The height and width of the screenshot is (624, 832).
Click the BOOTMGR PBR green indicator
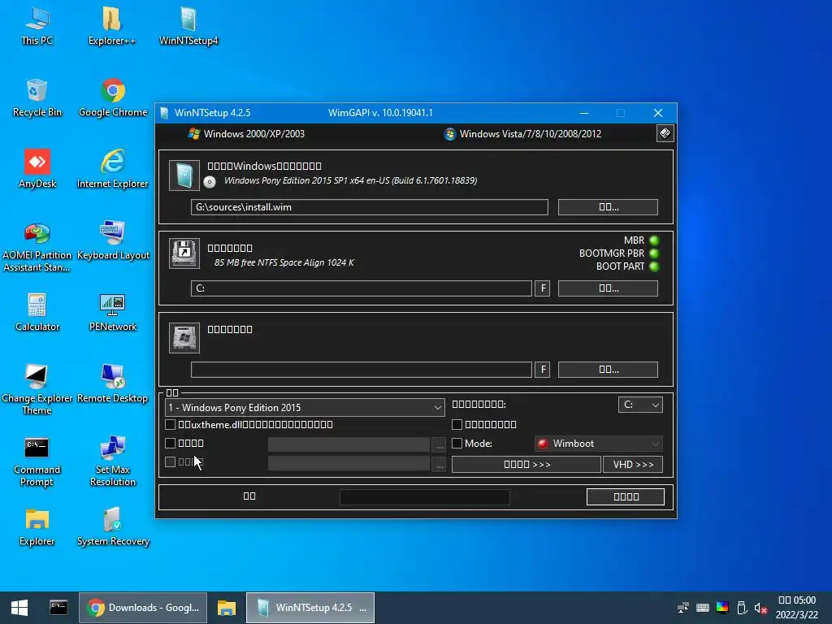654,253
